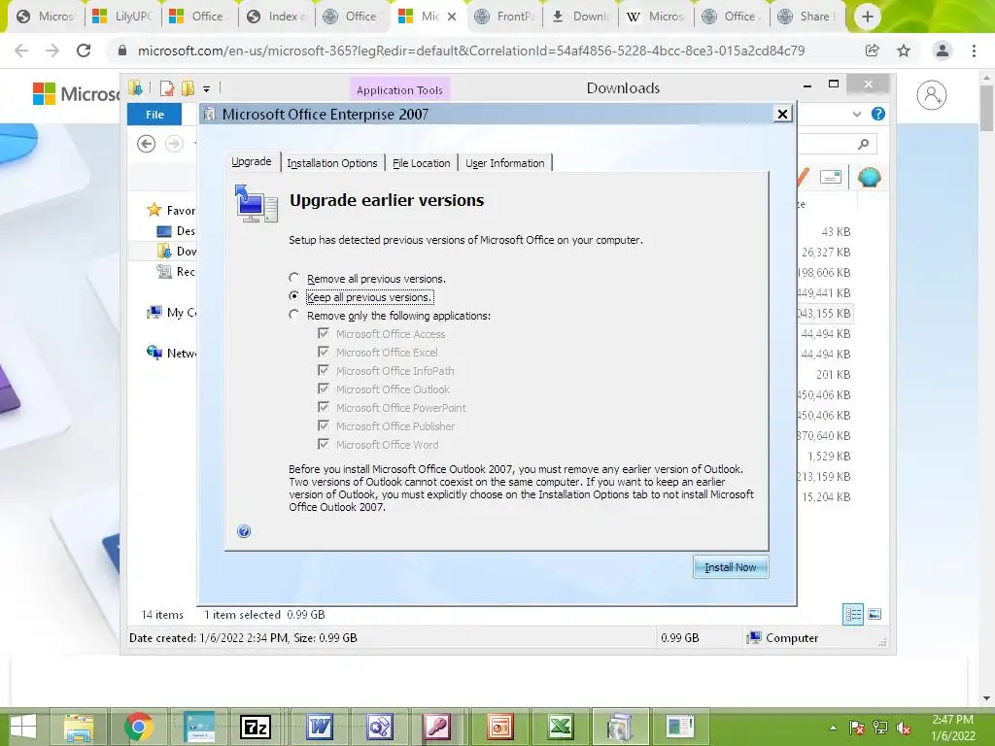Viewport: 995px width, 746px height.
Task: Toggle the Microsoft Office PowerPoint checkbox
Action: [x=324, y=407]
